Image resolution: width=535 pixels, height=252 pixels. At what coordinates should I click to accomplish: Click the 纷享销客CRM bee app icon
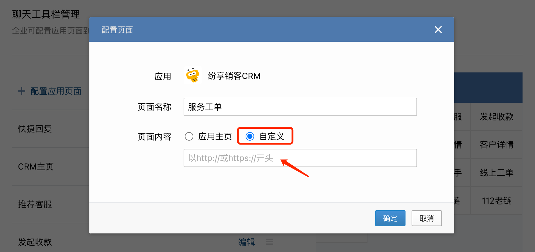coord(193,75)
